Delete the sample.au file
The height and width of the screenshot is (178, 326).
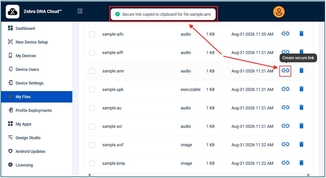(301, 108)
